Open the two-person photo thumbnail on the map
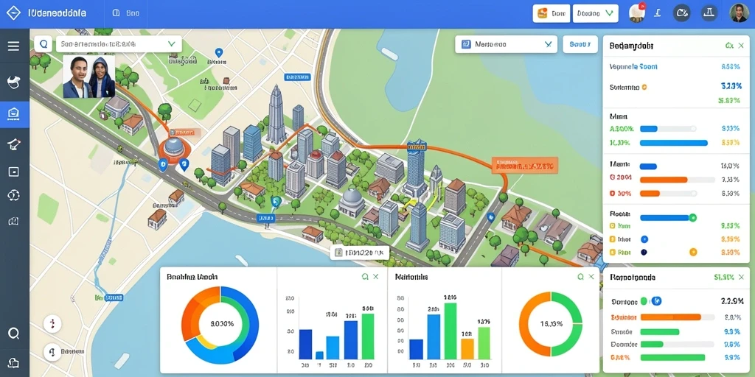 click(89, 77)
